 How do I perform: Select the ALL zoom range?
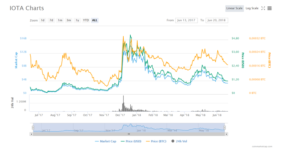pos(95,20)
